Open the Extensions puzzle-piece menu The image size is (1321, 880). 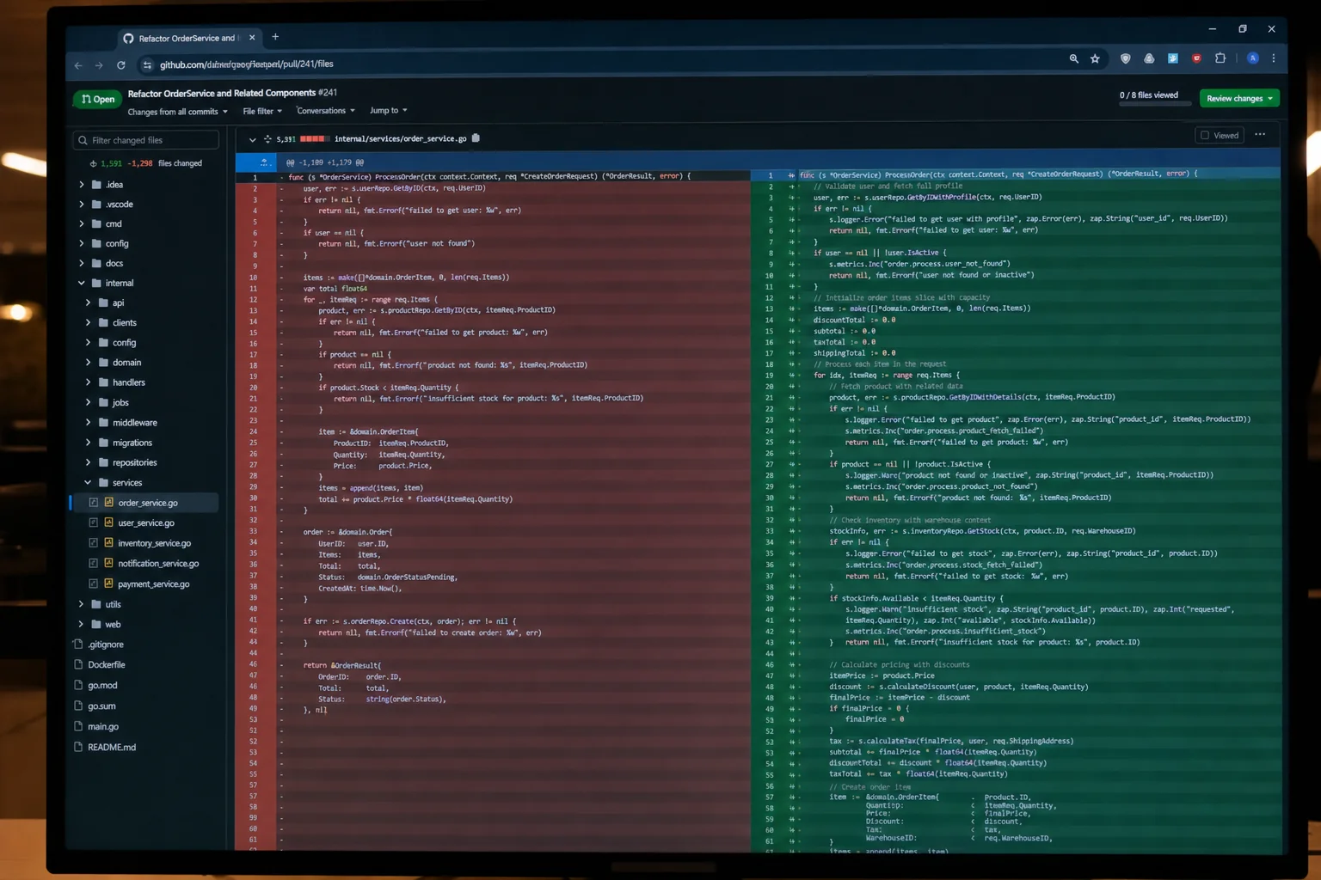1220,58
